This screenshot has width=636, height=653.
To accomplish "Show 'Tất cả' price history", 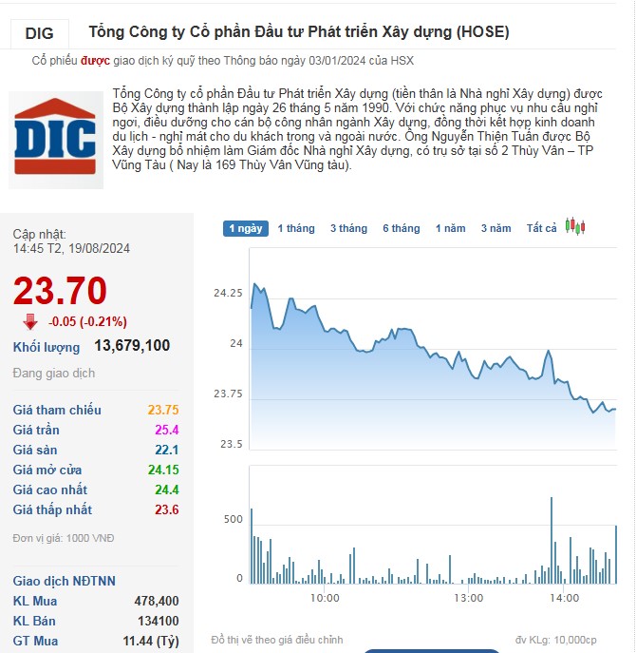I will (541, 228).
